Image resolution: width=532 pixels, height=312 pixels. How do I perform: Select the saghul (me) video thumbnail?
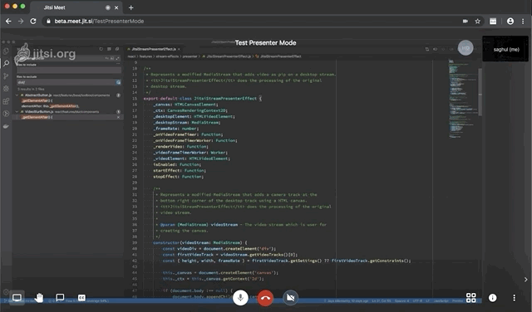[505, 49]
